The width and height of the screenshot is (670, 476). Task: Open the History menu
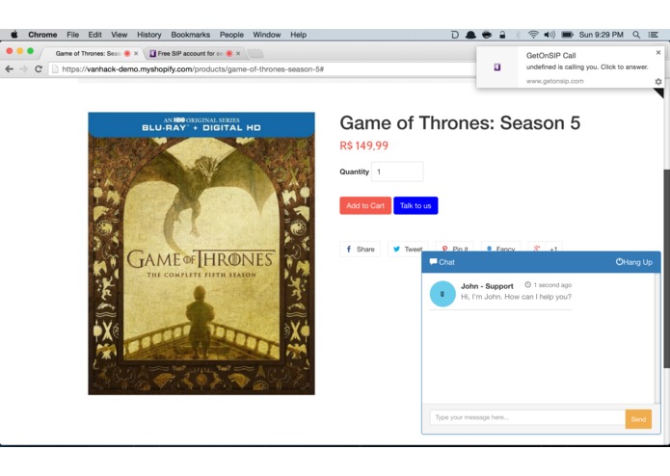[x=149, y=35]
